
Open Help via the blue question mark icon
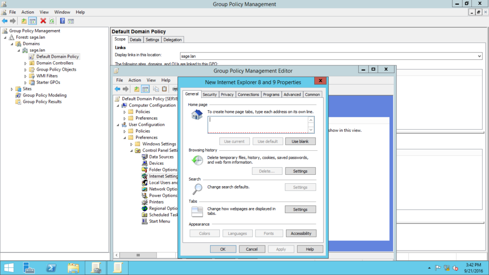point(63,21)
